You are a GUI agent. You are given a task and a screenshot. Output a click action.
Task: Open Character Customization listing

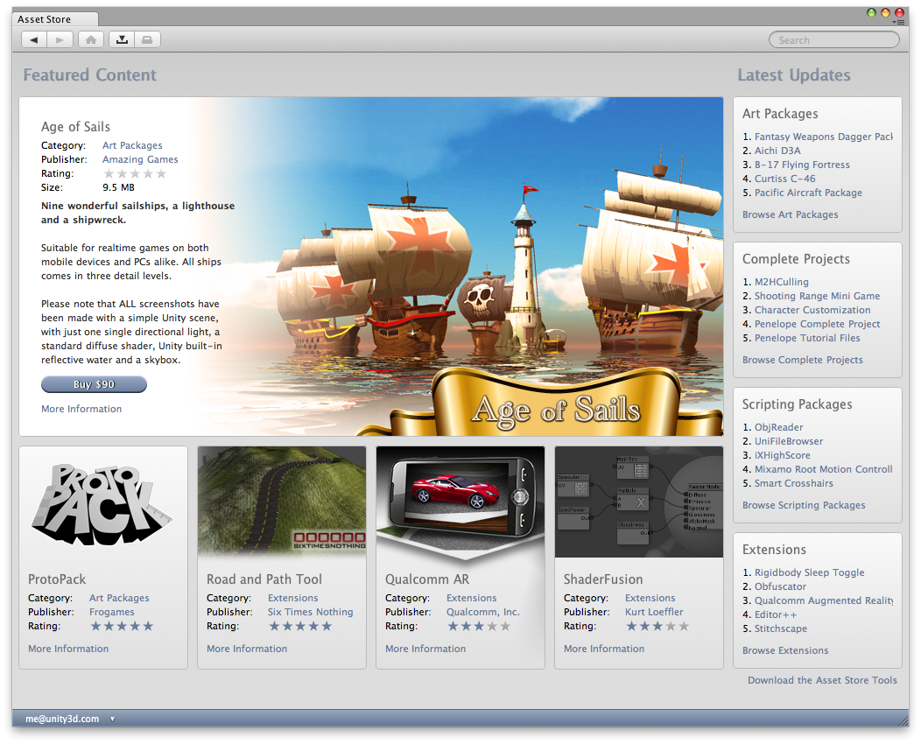[x=812, y=310]
